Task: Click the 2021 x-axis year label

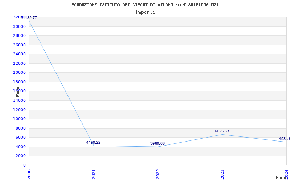Action: (x=94, y=174)
